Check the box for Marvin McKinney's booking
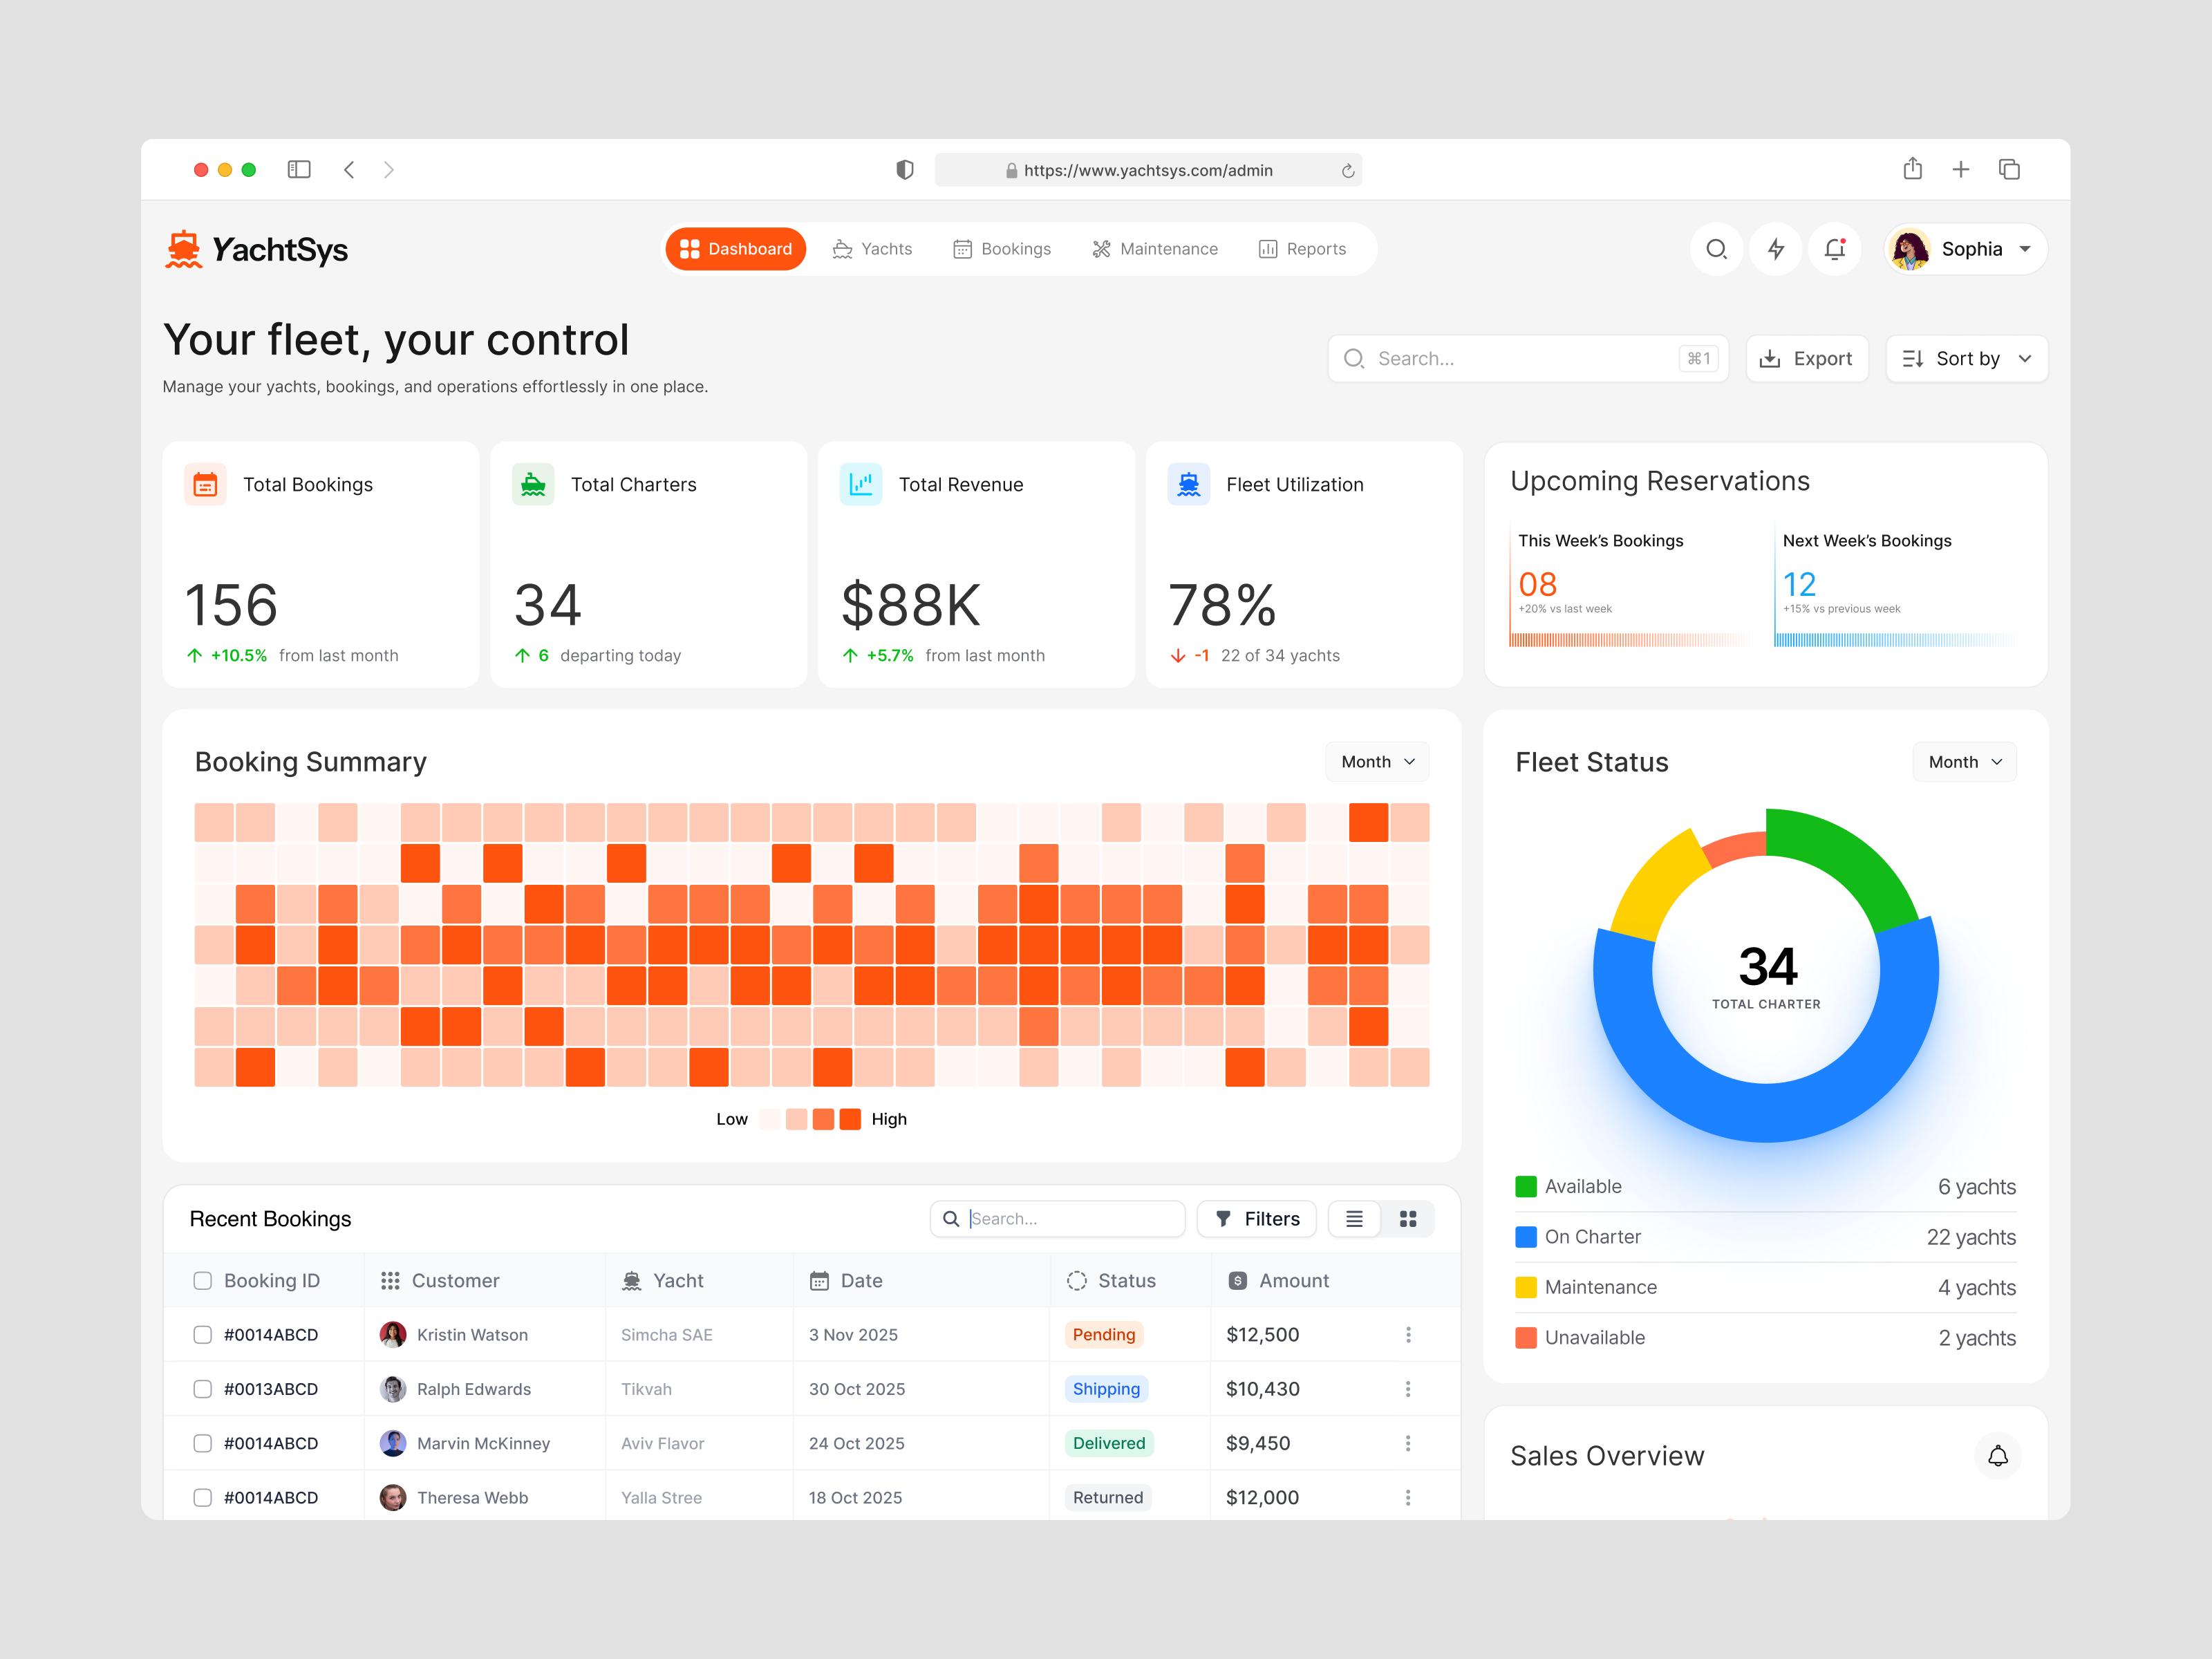2212x1659 pixels. point(202,1443)
